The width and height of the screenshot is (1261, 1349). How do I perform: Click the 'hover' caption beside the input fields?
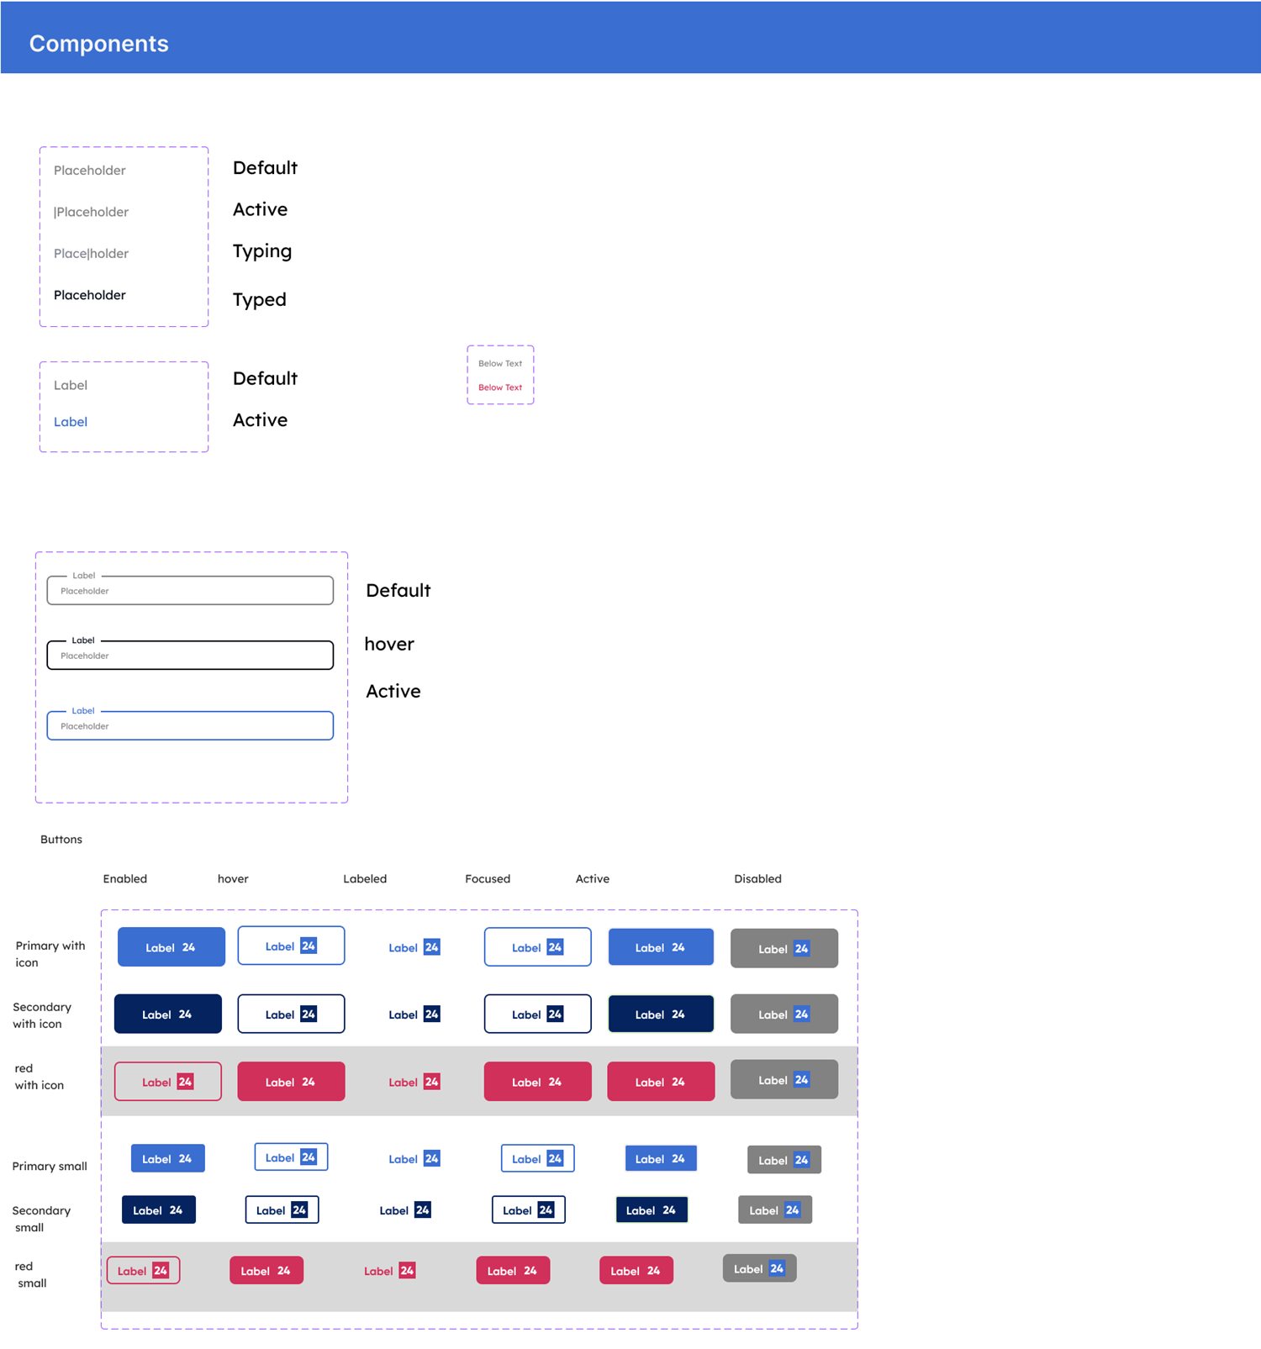389,644
